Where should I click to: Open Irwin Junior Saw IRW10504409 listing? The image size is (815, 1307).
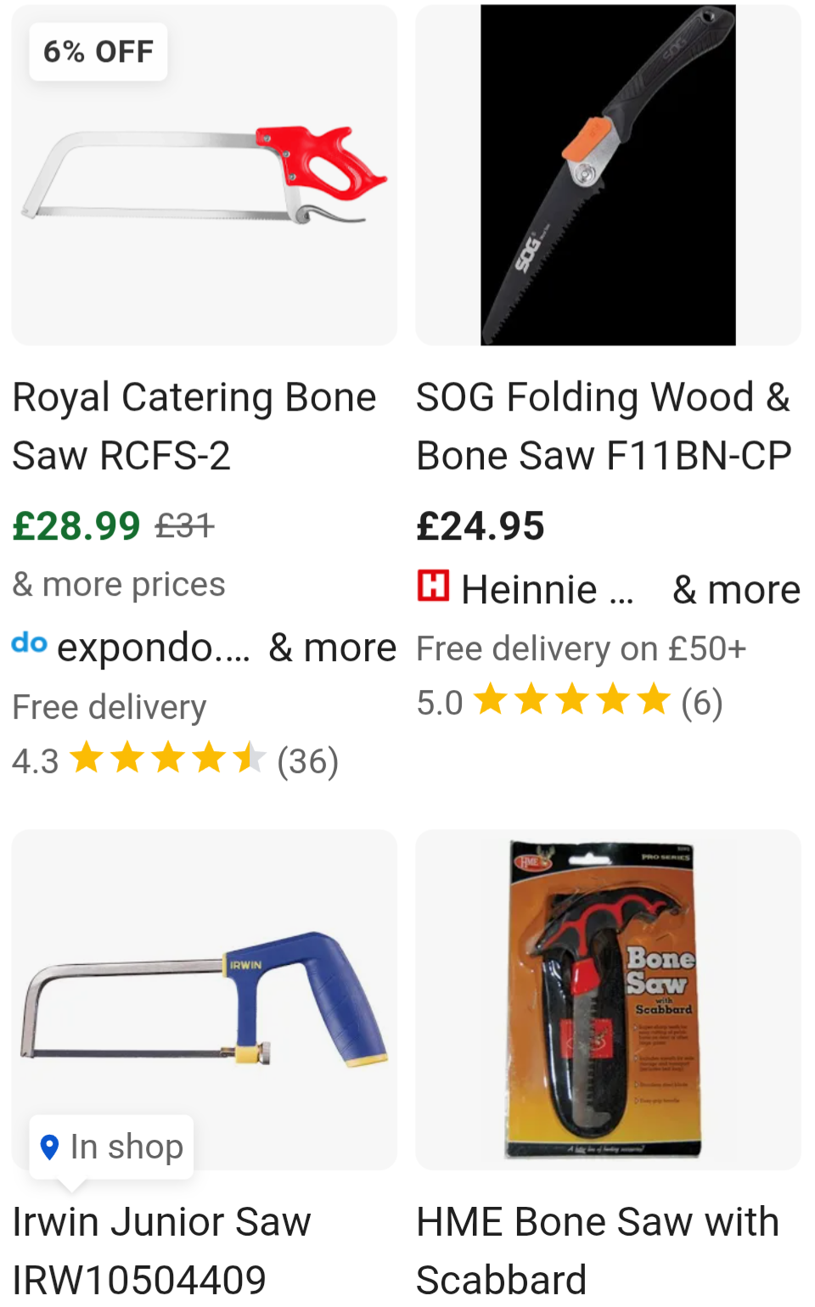161,1250
